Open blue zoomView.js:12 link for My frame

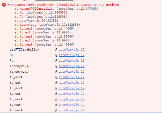(x=72, y=55)
